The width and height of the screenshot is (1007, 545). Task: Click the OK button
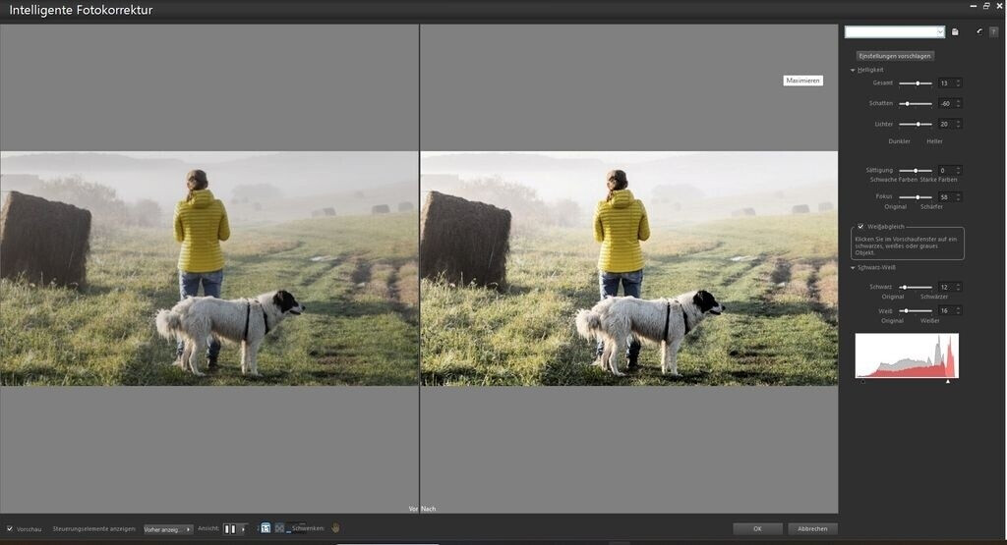pos(757,529)
